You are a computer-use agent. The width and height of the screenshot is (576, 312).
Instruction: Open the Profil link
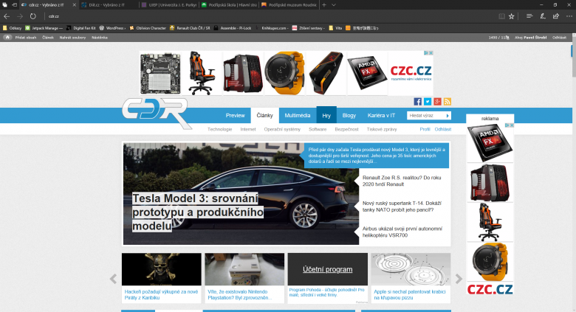pos(425,129)
